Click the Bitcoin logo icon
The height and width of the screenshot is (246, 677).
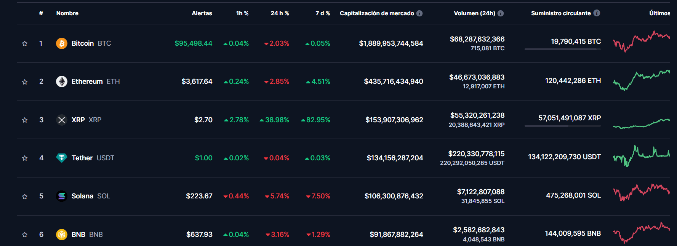(62, 43)
